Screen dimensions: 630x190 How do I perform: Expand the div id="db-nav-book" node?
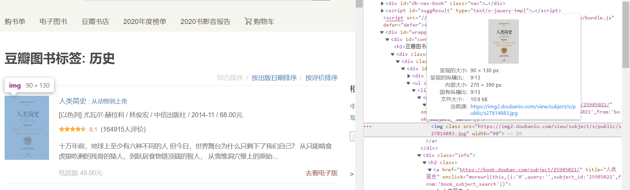382,4
